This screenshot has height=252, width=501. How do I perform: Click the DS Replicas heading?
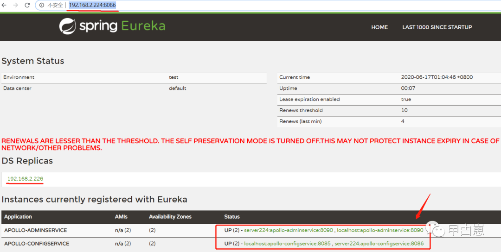[x=27, y=161]
